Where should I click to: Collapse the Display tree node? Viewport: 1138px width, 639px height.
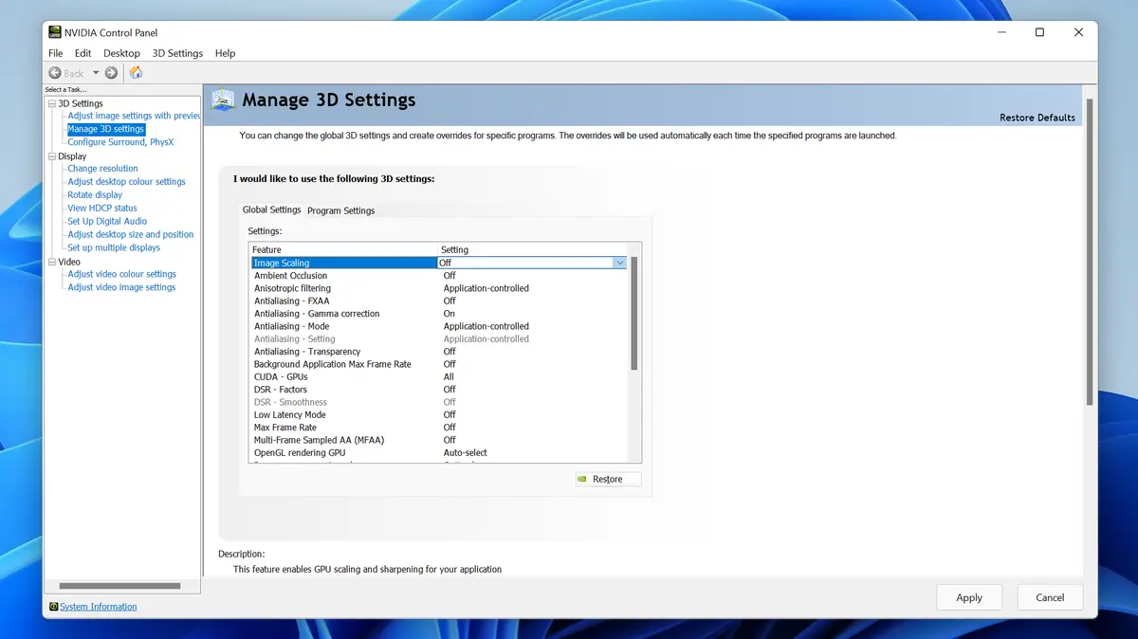[51, 156]
